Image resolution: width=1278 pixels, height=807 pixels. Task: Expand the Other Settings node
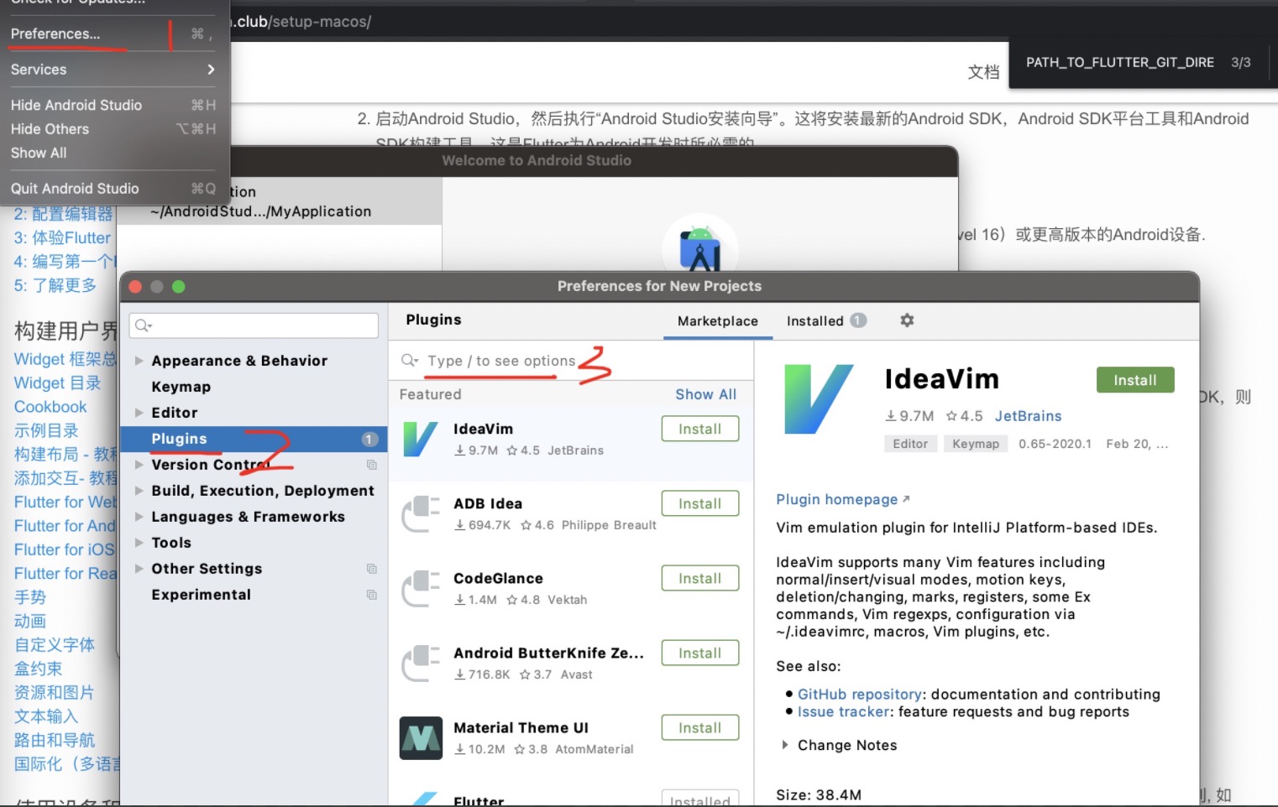139,569
